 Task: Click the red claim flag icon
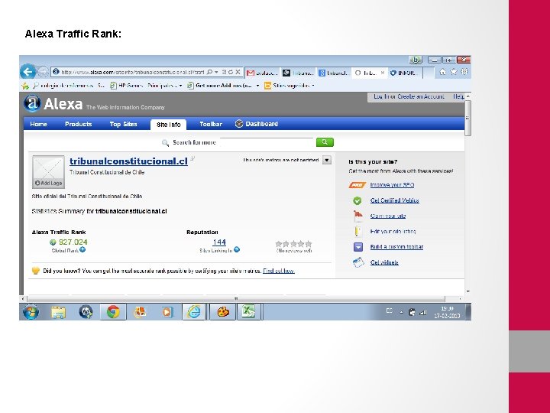(x=357, y=216)
